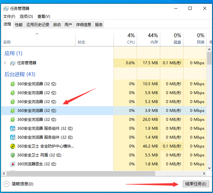This screenshot has width=213, height=193.
Task: Click icon of 360安全浏览器 using 26.0 MB
Action: coord(13,120)
